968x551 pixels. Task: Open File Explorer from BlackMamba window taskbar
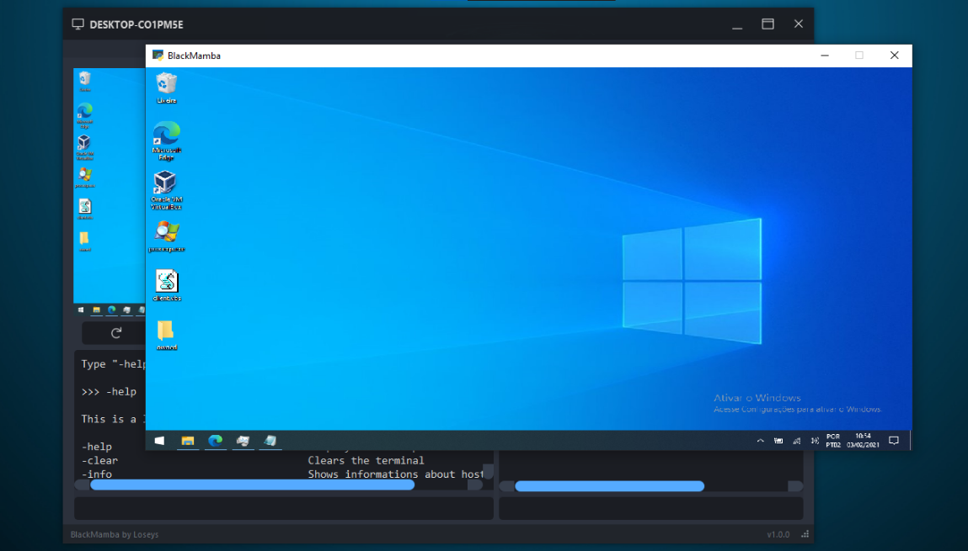(188, 441)
